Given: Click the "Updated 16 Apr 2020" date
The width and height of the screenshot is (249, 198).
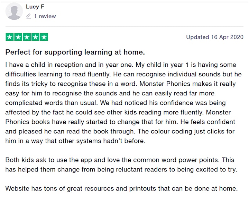Looking at the screenshot, I should click(215, 37).
